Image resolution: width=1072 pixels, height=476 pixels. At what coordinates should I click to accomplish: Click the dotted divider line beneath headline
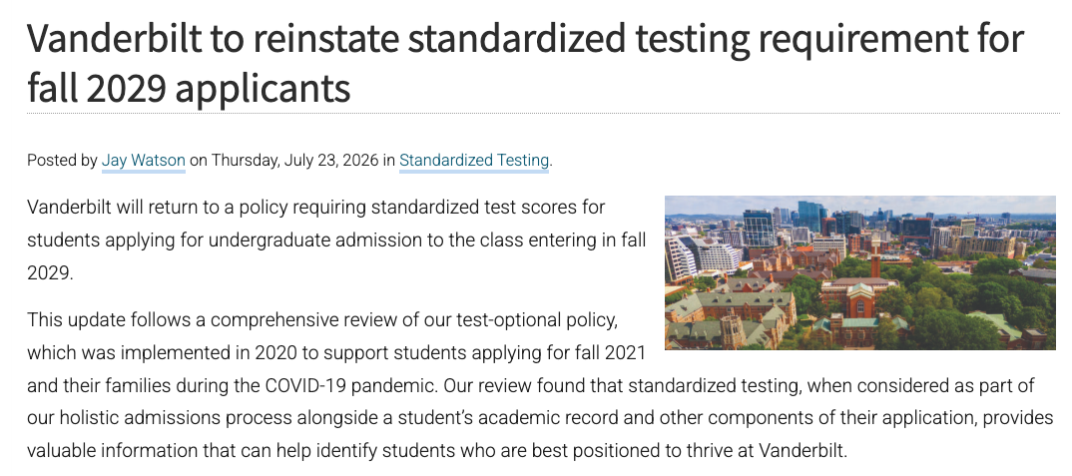544,114
